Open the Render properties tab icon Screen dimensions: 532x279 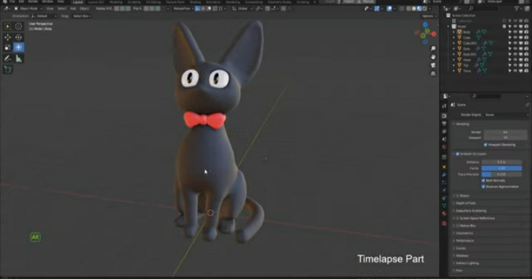point(444,115)
